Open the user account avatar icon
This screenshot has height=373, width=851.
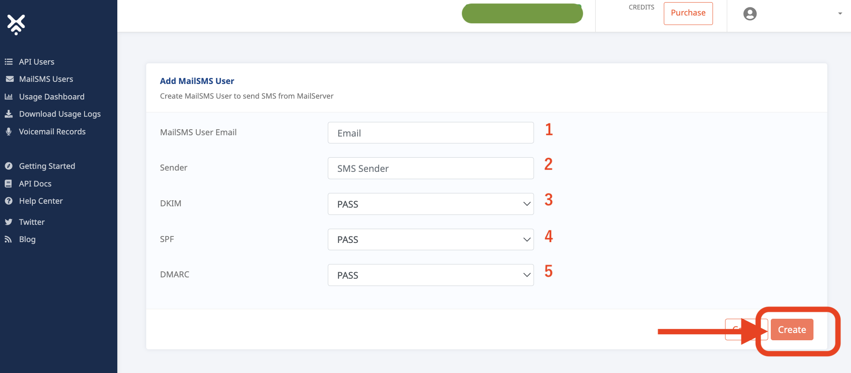coord(750,14)
